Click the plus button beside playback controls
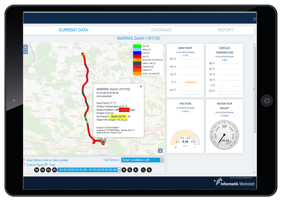Image resolution: width=282 pixels, height=201 pixels. coord(149,170)
